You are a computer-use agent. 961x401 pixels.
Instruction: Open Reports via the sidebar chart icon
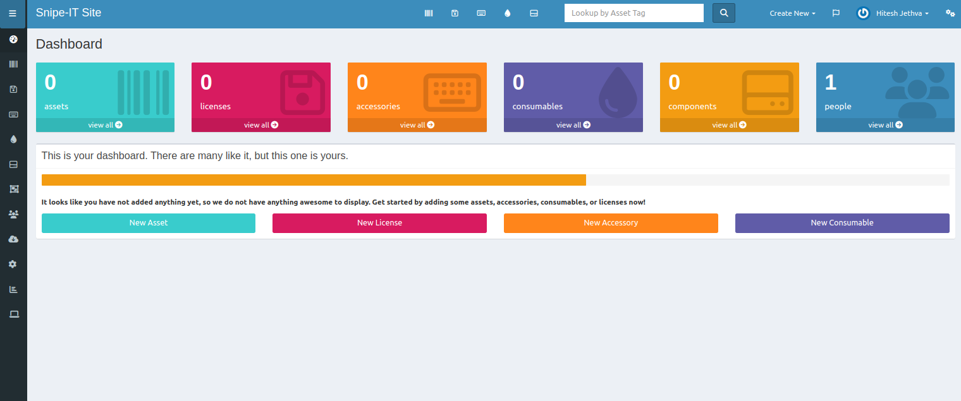[x=13, y=289]
